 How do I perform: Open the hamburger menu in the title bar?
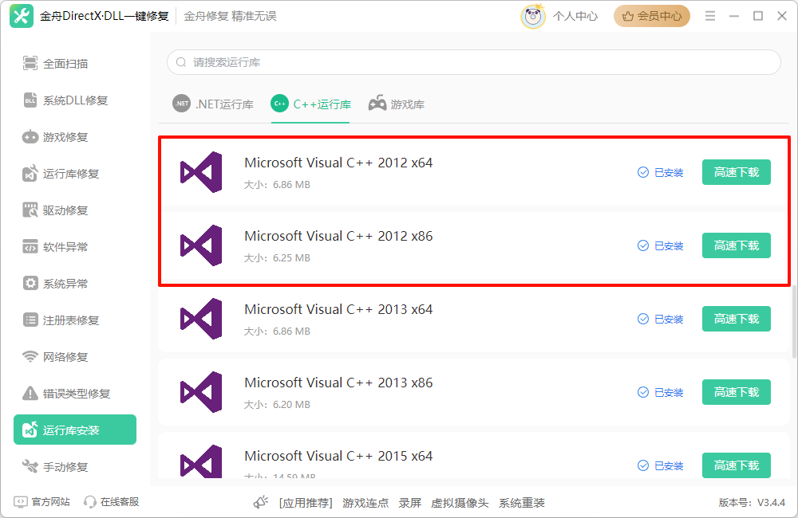(x=710, y=16)
